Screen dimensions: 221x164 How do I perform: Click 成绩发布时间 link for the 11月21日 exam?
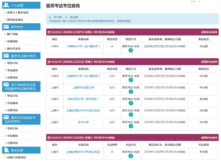click(209, 62)
